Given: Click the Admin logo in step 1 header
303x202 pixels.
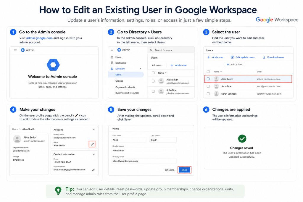Looking at the screenshot, I should pyautogui.click(x=23, y=50).
